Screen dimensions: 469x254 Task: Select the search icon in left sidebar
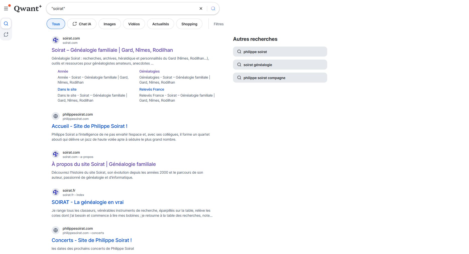[x=6, y=24]
